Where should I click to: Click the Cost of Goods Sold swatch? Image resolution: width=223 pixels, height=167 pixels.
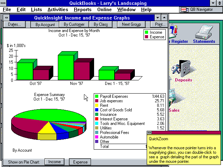pos(97,110)
